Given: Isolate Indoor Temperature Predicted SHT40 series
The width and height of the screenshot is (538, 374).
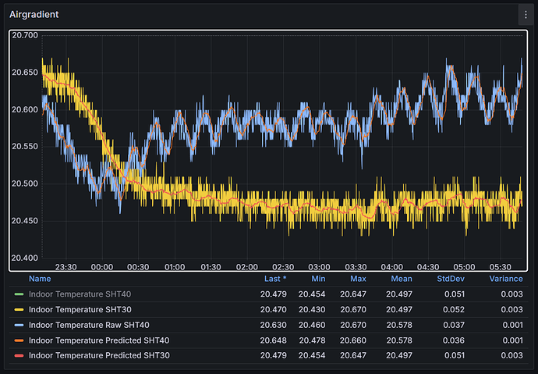Looking at the screenshot, I should (99, 340).
